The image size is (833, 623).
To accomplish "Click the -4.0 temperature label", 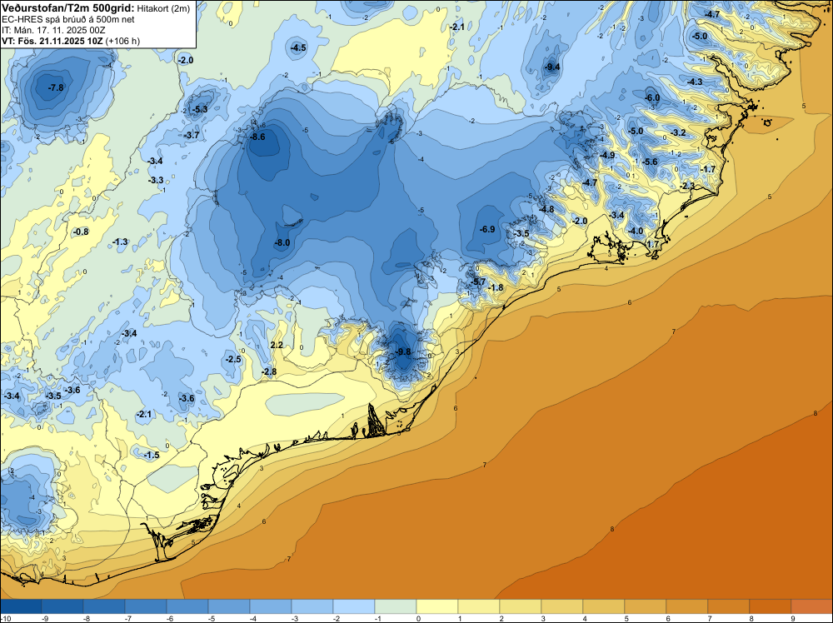I will pos(636,231).
